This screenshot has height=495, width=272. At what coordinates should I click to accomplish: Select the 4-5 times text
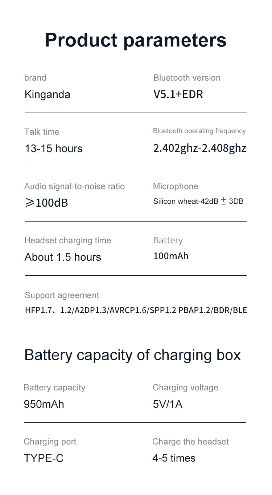tap(174, 458)
